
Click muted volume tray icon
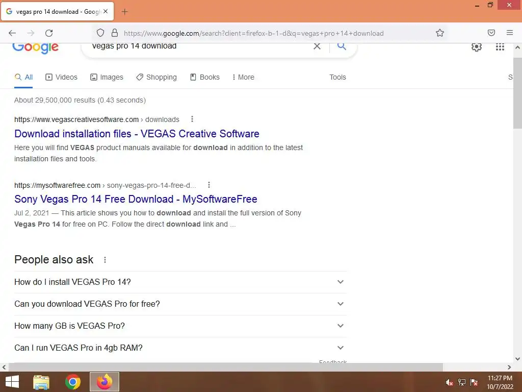tap(449, 382)
